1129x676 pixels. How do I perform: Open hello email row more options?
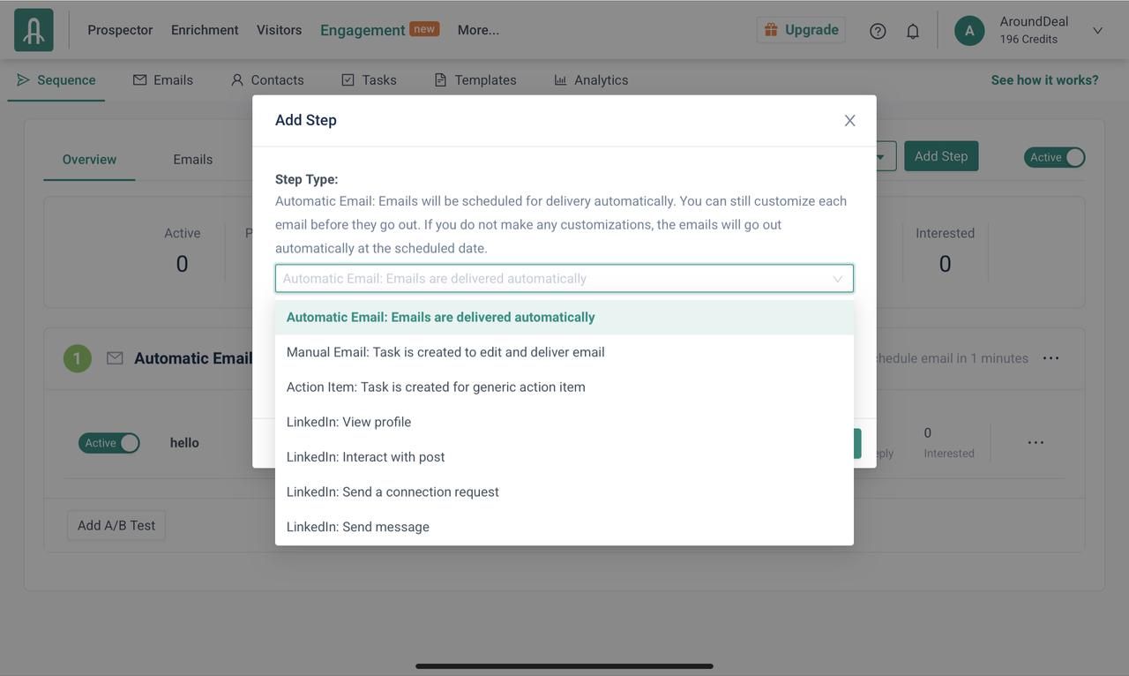1036,443
